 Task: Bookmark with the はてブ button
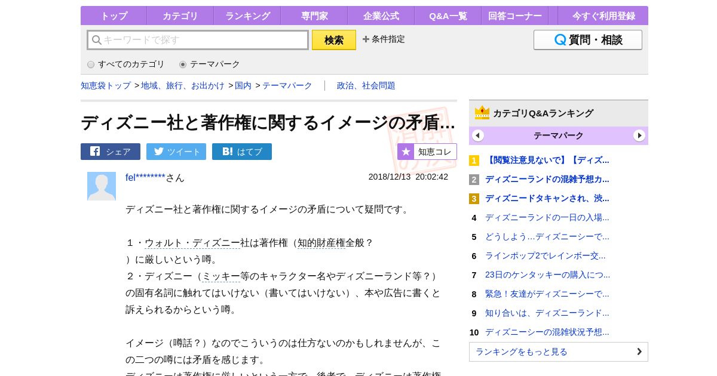point(242,152)
